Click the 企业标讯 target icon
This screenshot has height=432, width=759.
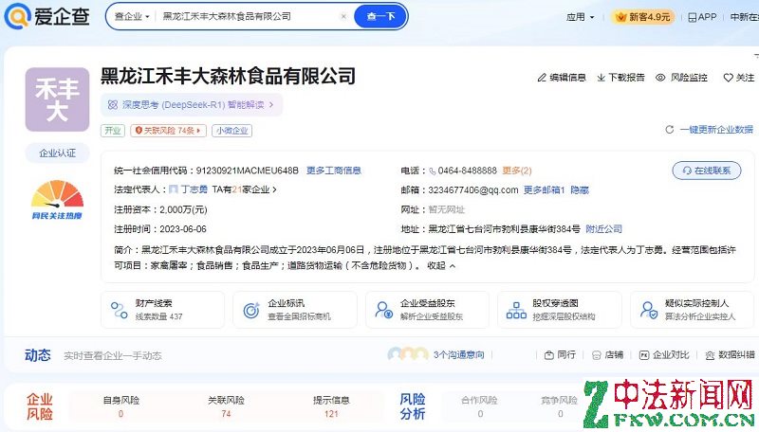[x=251, y=310]
